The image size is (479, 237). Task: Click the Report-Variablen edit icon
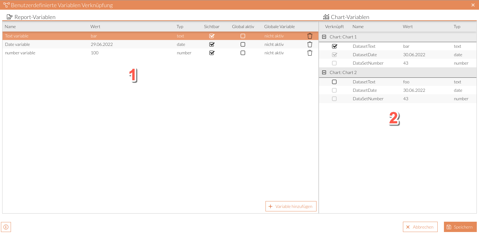pyautogui.click(x=10, y=17)
